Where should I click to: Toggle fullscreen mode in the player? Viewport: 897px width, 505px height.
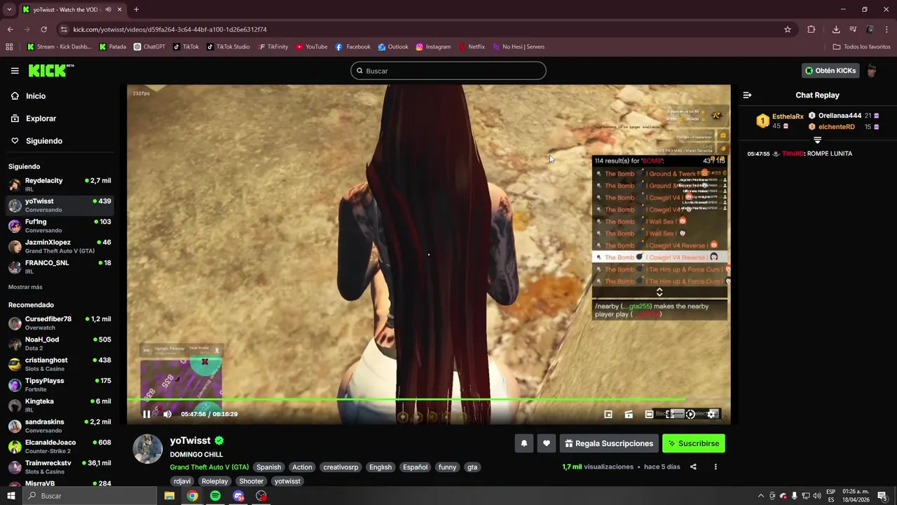(x=670, y=415)
